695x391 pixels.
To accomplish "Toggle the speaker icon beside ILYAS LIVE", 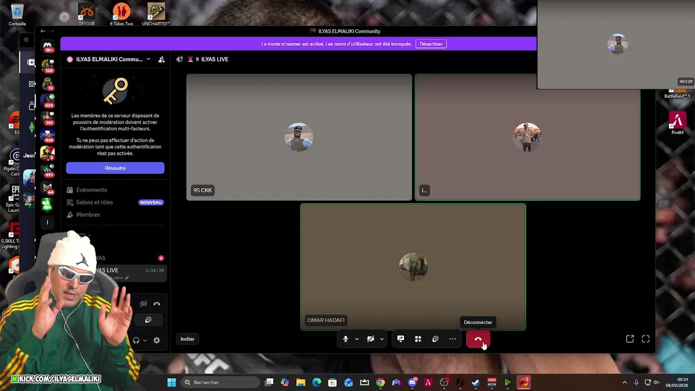I will 180,59.
